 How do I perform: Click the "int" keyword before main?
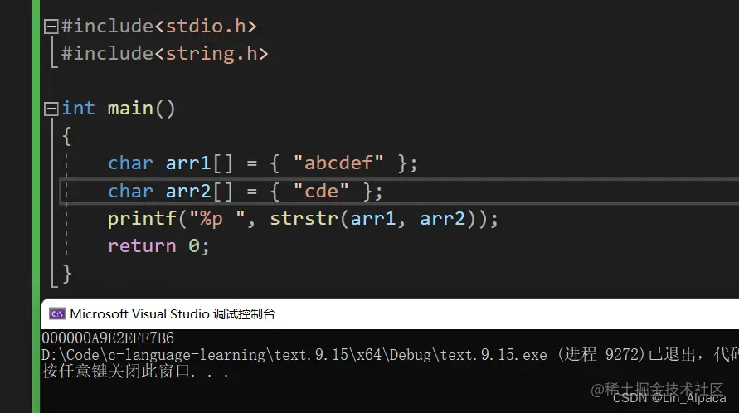pyautogui.click(x=78, y=109)
